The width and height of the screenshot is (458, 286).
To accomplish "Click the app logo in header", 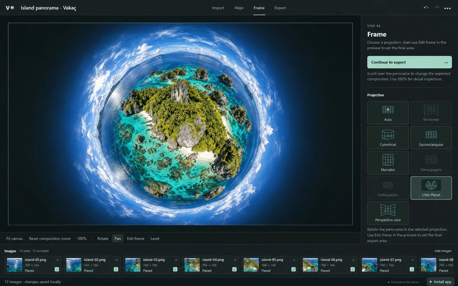I will [10, 8].
